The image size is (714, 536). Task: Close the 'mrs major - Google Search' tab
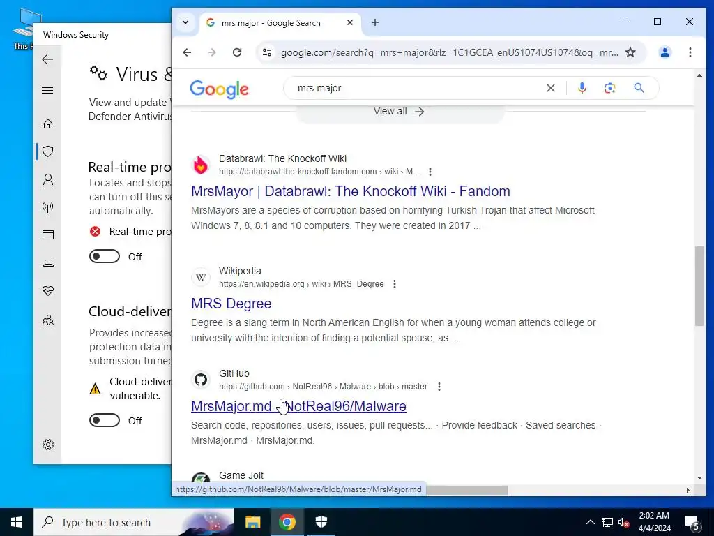pyautogui.click(x=350, y=22)
